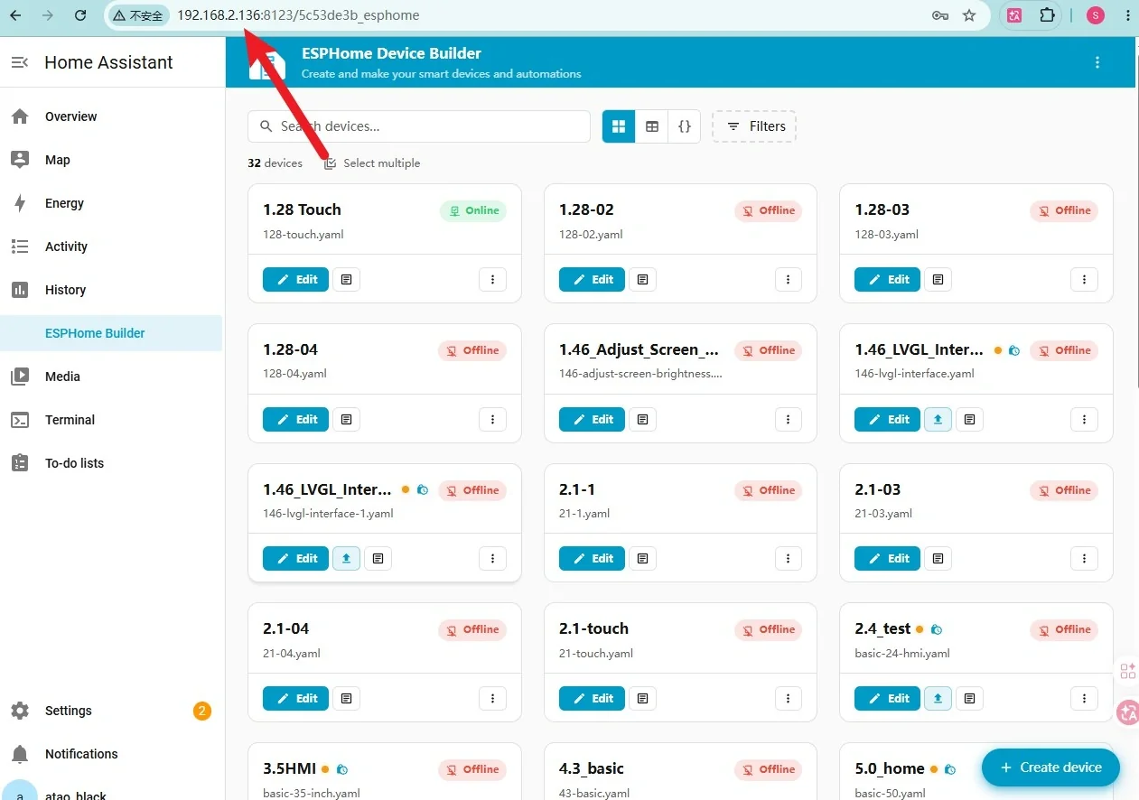Go back in browser history
The height and width of the screenshot is (800, 1139).
pyautogui.click(x=15, y=15)
